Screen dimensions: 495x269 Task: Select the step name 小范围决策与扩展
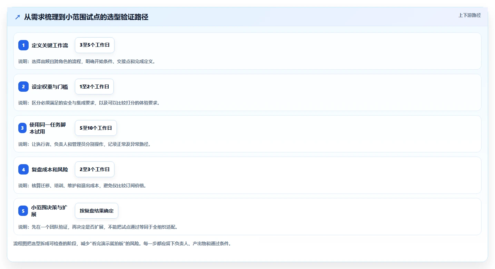49,211
